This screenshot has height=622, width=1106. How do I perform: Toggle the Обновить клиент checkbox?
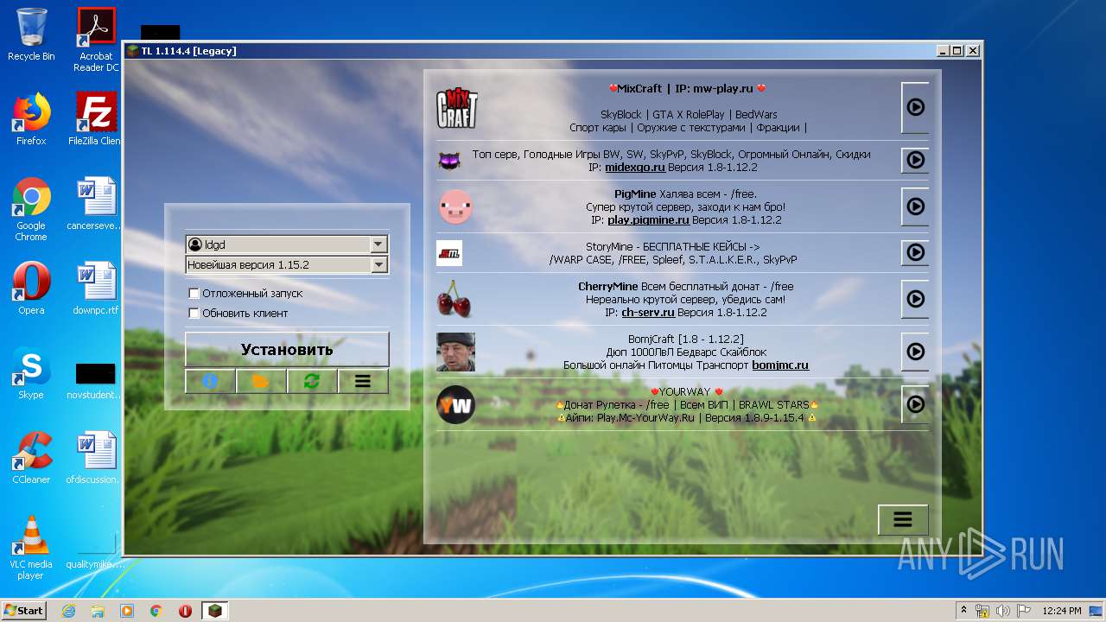194,313
